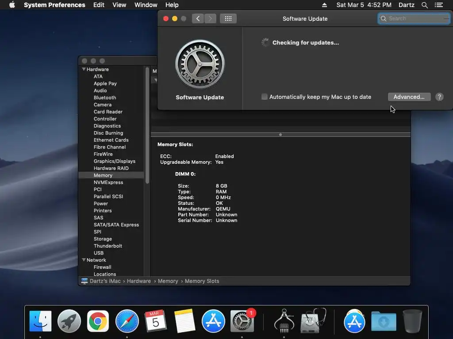Click Dartz's iMac in the path bar
Viewport: 453px width, 339px height.
tap(105, 281)
